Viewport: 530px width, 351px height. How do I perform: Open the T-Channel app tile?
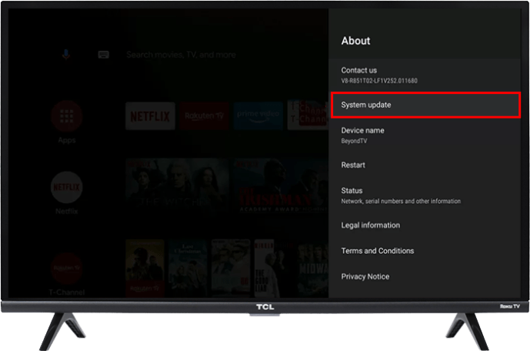click(x=308, y=116)
